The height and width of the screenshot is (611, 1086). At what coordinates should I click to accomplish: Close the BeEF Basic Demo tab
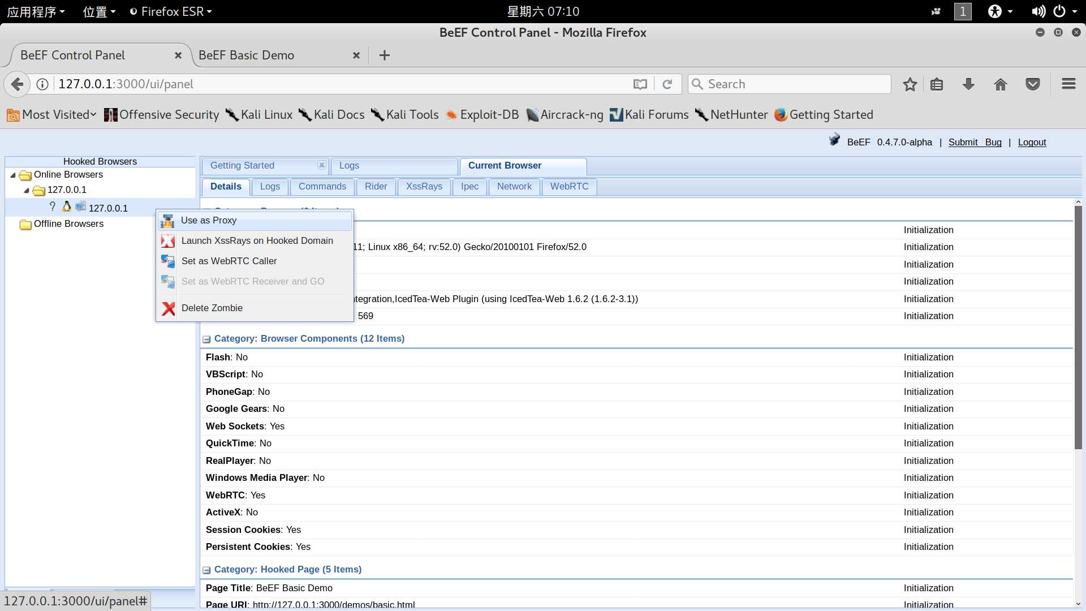pyautogui.click(x=356, y=55)
